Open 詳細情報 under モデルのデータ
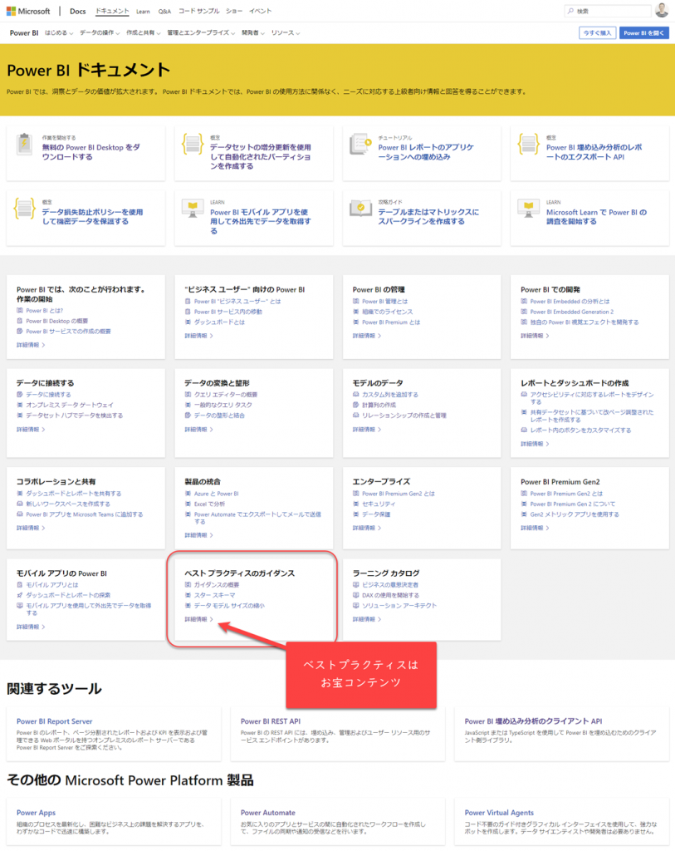Image resolution: width=675 pixels, height=851 pixels. pyautogui.click(x=366, y=430)
